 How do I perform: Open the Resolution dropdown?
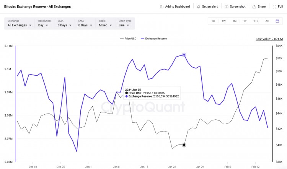[x=43, y=25]
